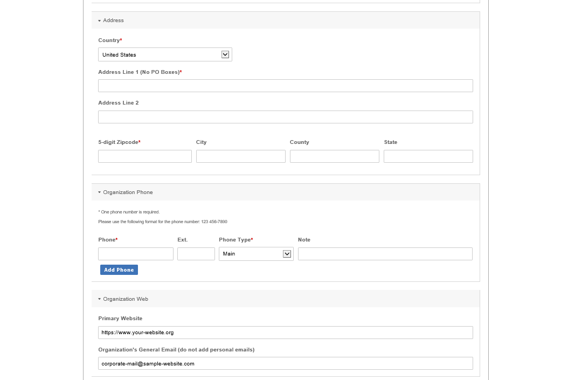Click the Phone number field

tap(136, 254)
